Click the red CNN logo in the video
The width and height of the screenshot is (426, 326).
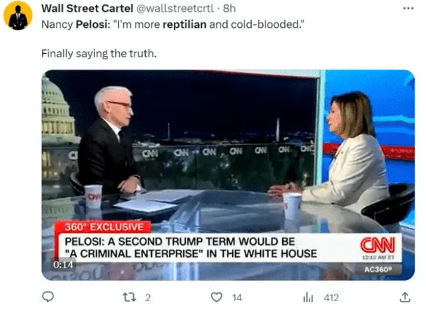378,244
